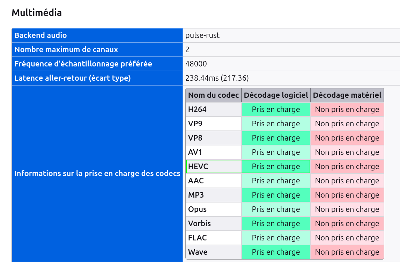Select the HEVC codec name cell
Screen dimensions: 400x262
point(214,166)
